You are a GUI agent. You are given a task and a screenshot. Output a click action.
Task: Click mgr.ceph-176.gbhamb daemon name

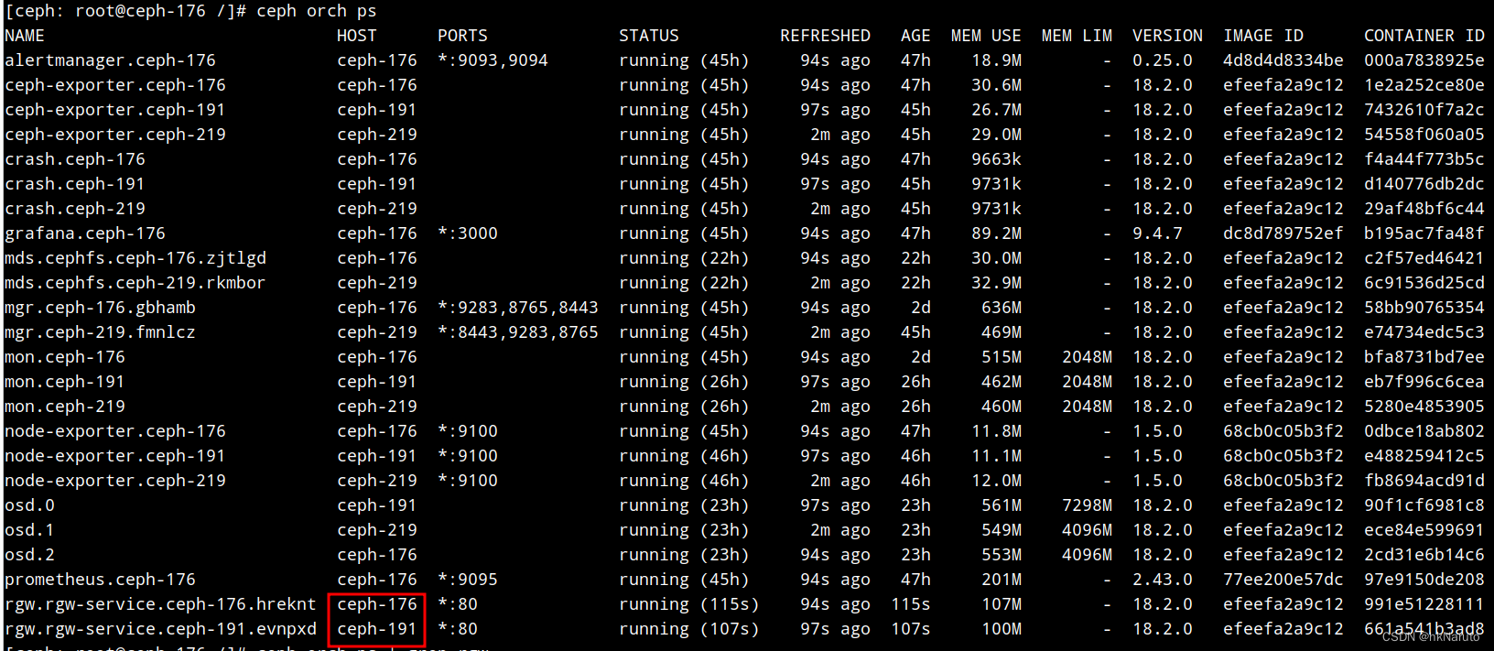pos(100,308)
